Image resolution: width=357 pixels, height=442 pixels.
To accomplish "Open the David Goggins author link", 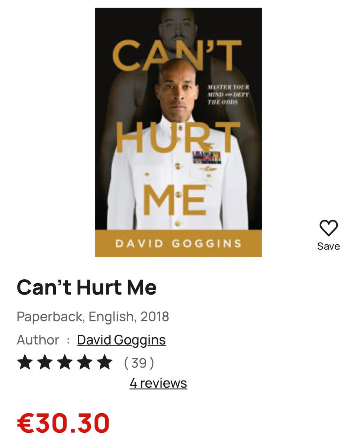I will pos(121,340).
